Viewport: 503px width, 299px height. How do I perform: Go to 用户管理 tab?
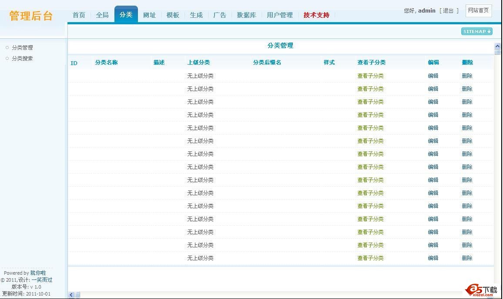point(280,15)
